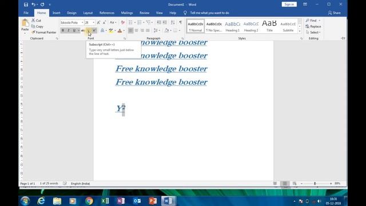Click the Save icon in title bar
The height and width of the screenshot is (206, 366).
[x=26, y=5]
